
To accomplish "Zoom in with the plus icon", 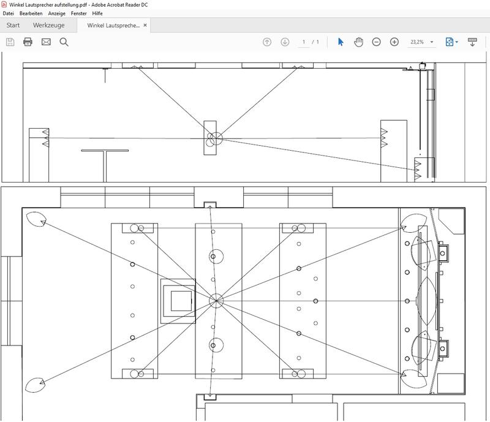I will (394, 42).
